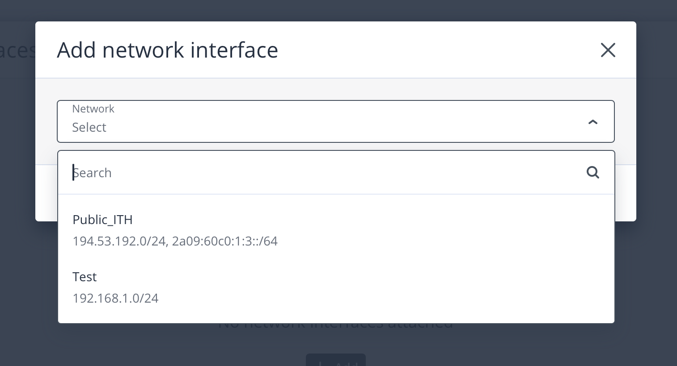677x366 pixels.
Task: Click the "Network" field label
Action: click(93, 109)
